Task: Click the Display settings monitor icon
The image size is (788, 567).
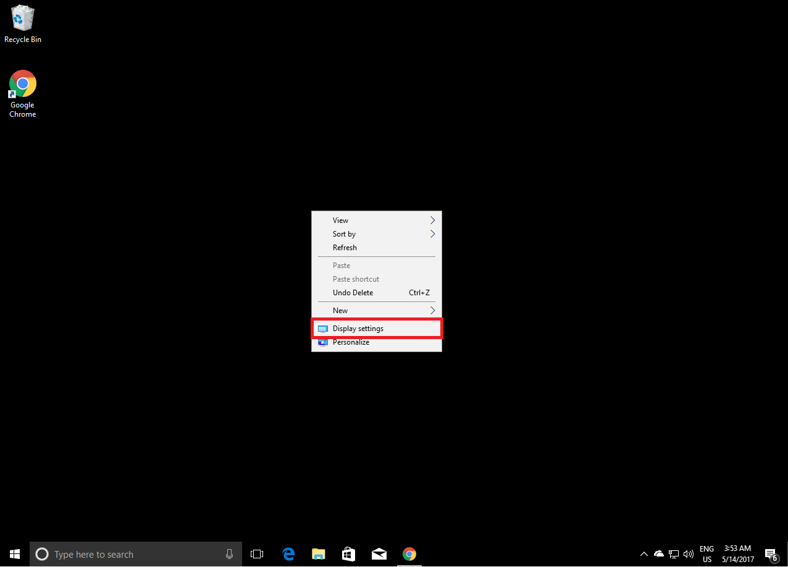Action: [x=322, y=329]
